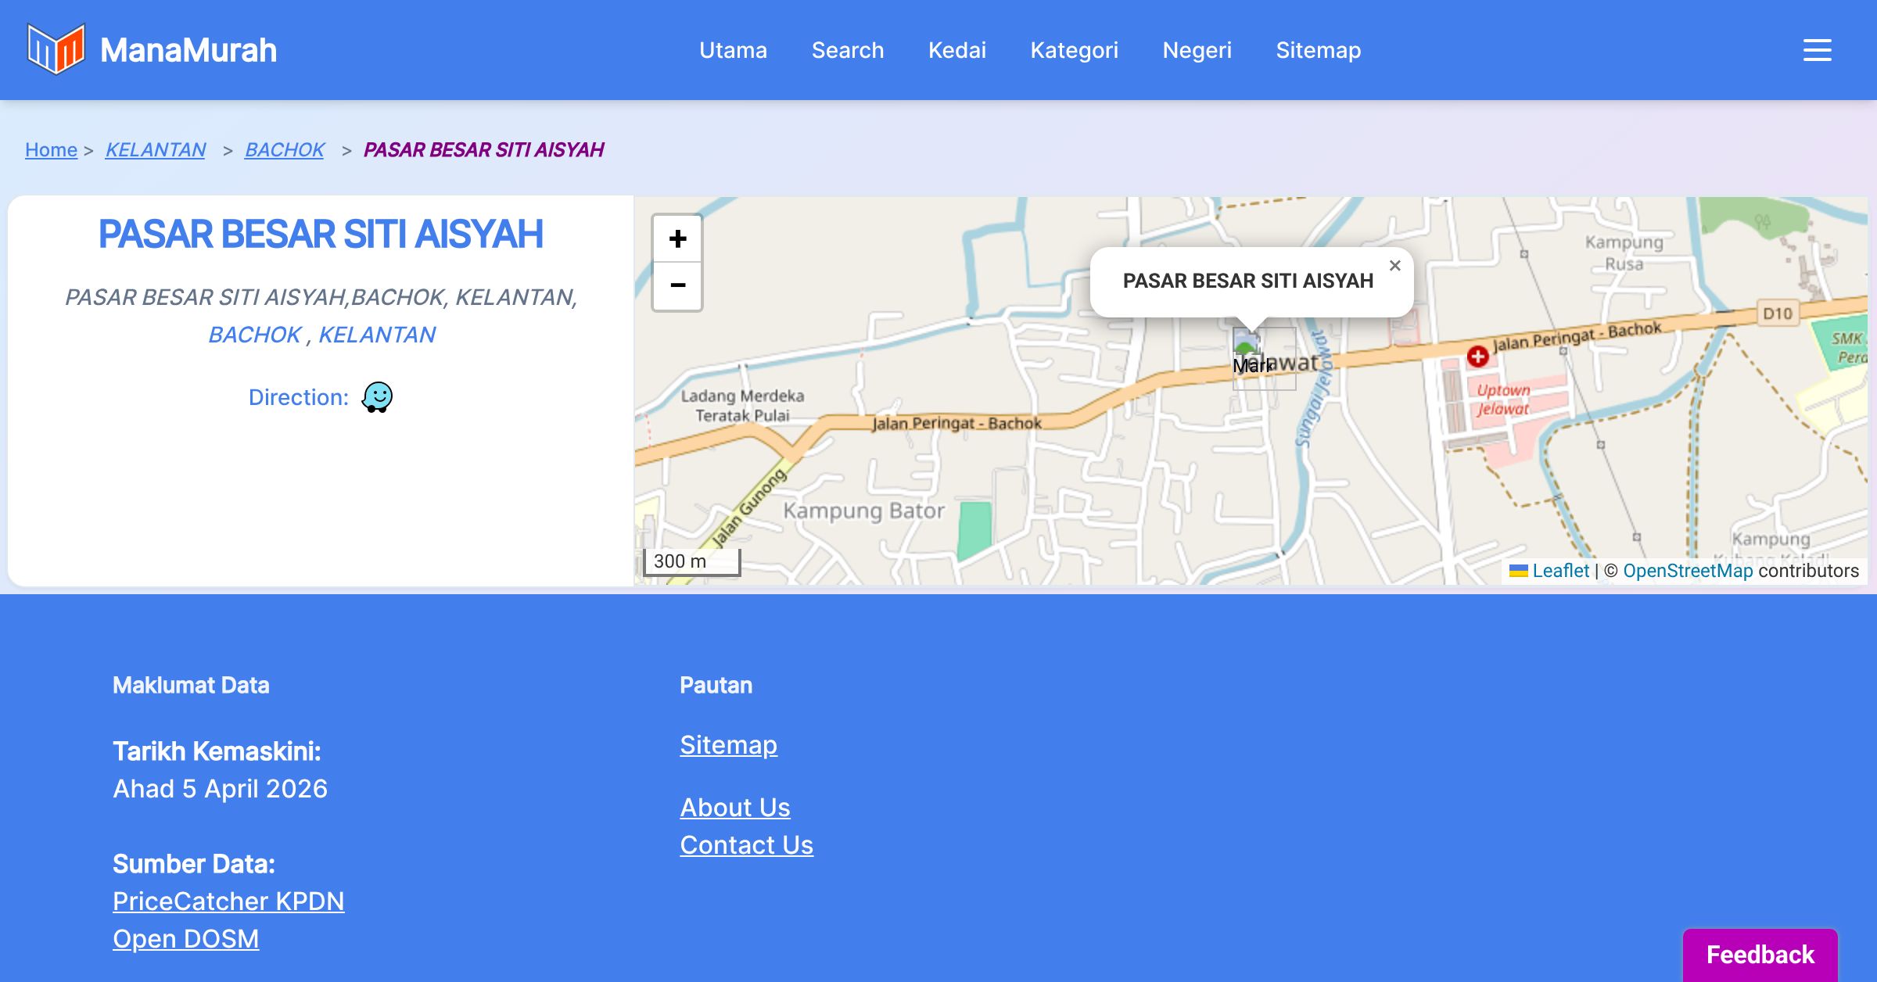The width and height of the screenshot is (1877, 982).
Task: Open Kategori in navigation
Action: tap(1074, 50)
